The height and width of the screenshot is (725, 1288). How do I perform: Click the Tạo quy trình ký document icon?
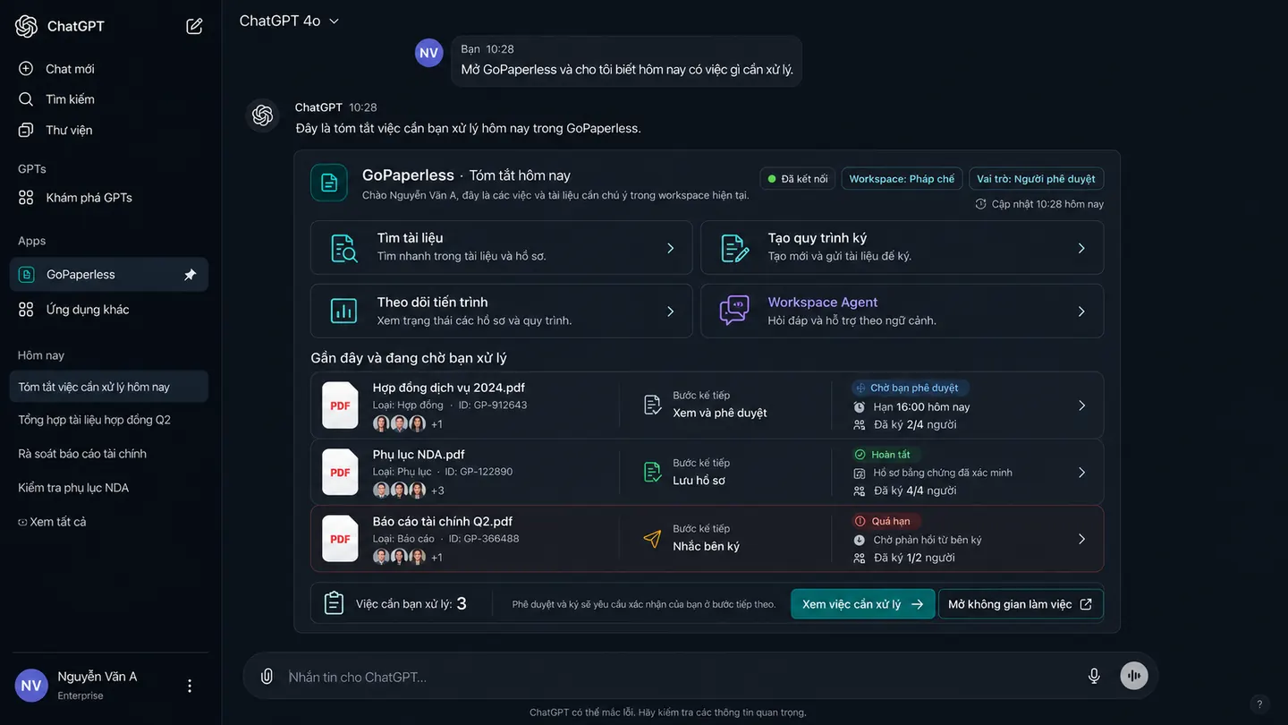[x=735, y=248]
